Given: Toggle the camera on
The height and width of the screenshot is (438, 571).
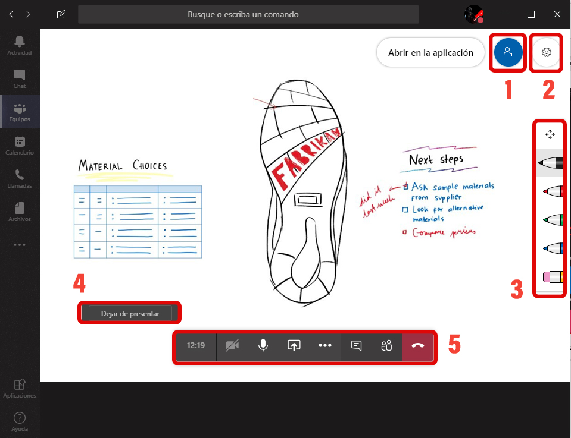Looking at the screenshot, I should click(x=232, y=346).
